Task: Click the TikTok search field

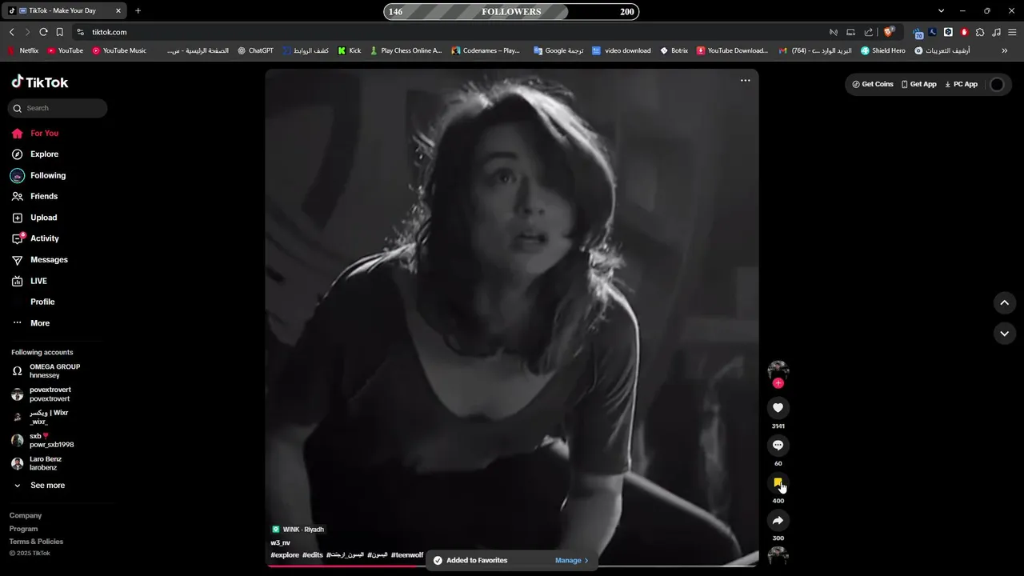Action: pyautogui.click(x=58, y=108)
